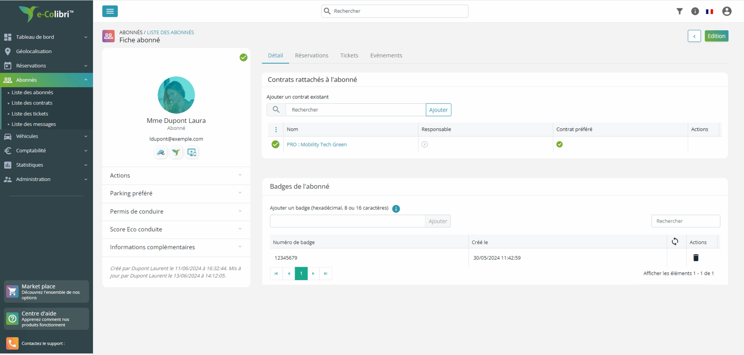Click the badge refresh sync icon
Viewport: 744px width, 355px height.
tap(675, 242)
